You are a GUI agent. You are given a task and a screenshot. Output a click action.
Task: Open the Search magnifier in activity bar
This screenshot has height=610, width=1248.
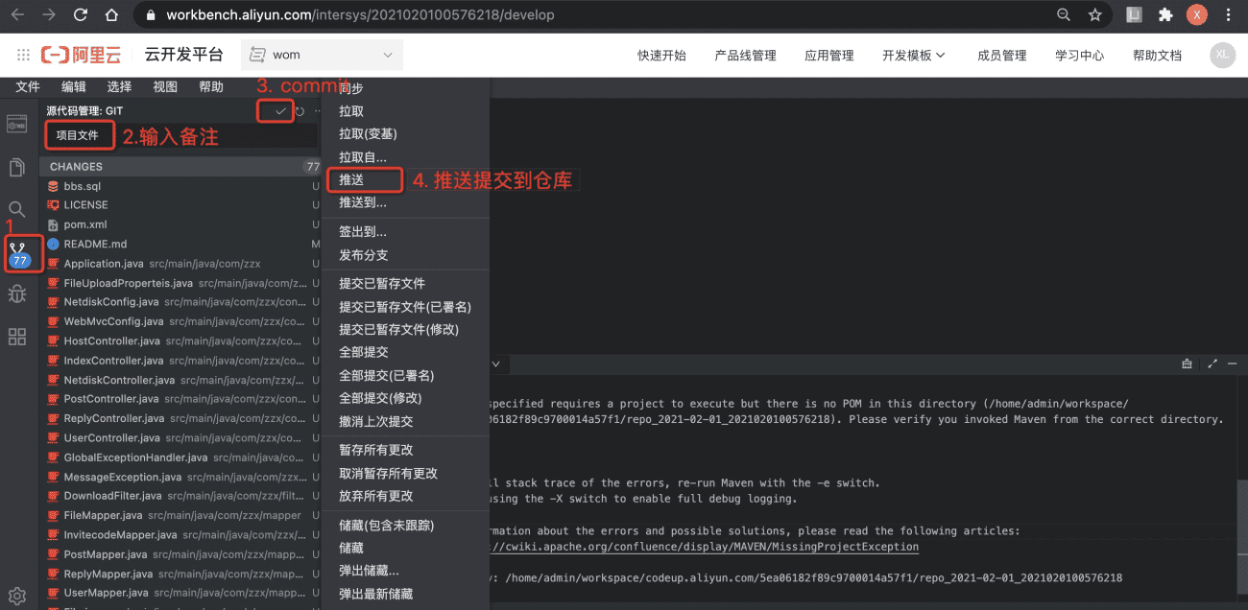coord(16,209)
